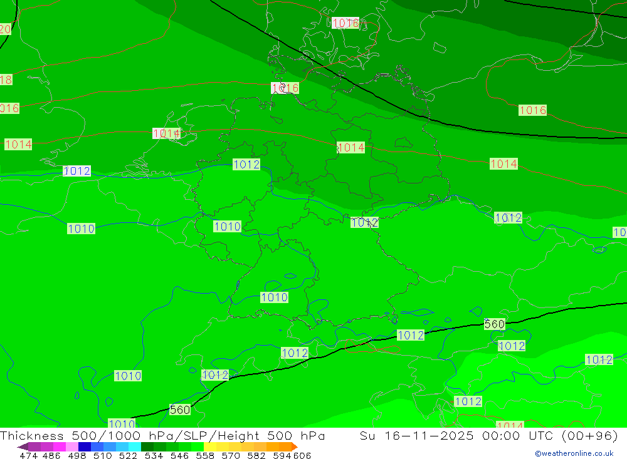Click the 1016 isobar label on the German North Sea coast
Image resolution: width=627 pixels, height=459 pixels.
(285, 88)
